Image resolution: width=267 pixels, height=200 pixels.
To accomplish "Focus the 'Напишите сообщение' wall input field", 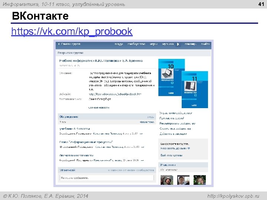I will tap(107, 178).
